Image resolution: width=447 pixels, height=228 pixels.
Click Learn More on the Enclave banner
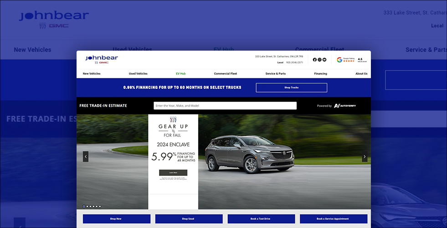pos(173,173)
